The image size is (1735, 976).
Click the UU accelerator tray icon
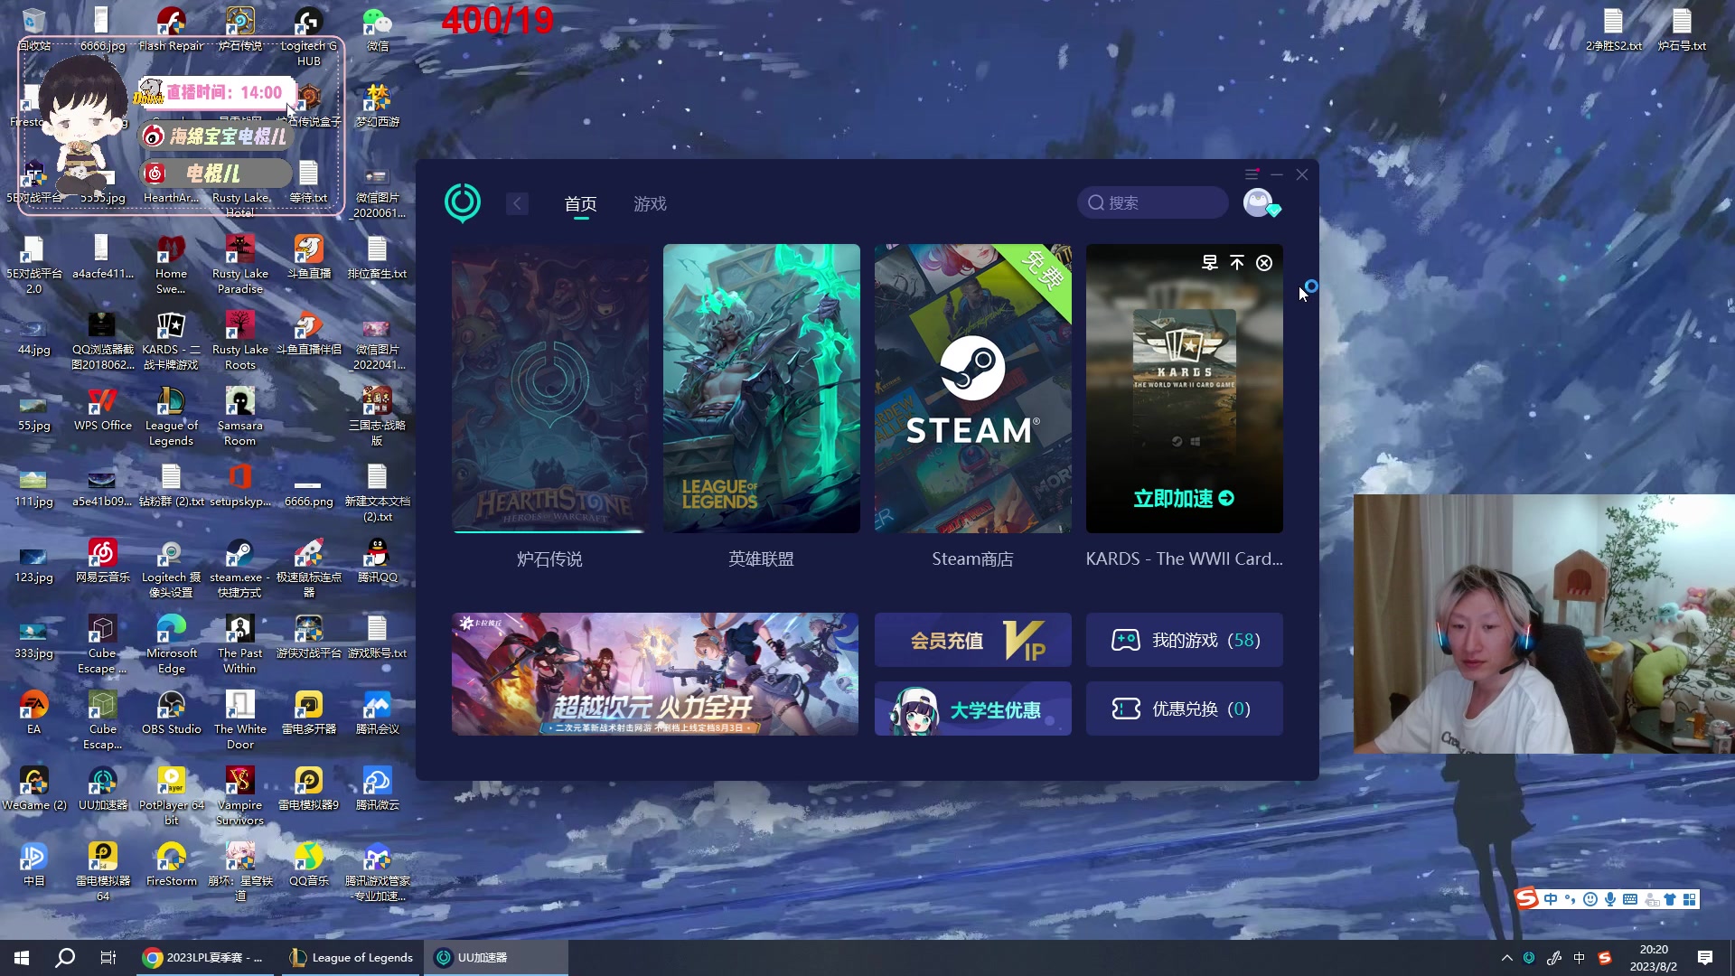[1529, 958]
